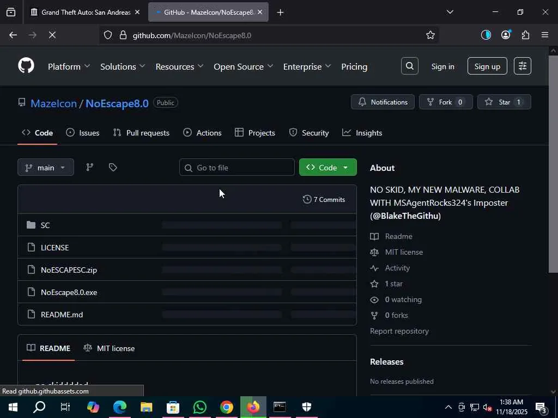Select the MIT license tab below files
The image size is (558, 418).
click(109, 348)
